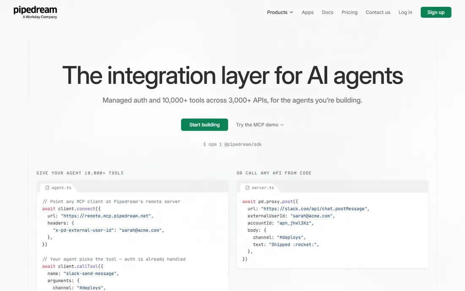Image resolution: width=465 pixels, height=291 pixels.
Task: Open the Try the MCP demo link
Action: click(x=260, y=125)
